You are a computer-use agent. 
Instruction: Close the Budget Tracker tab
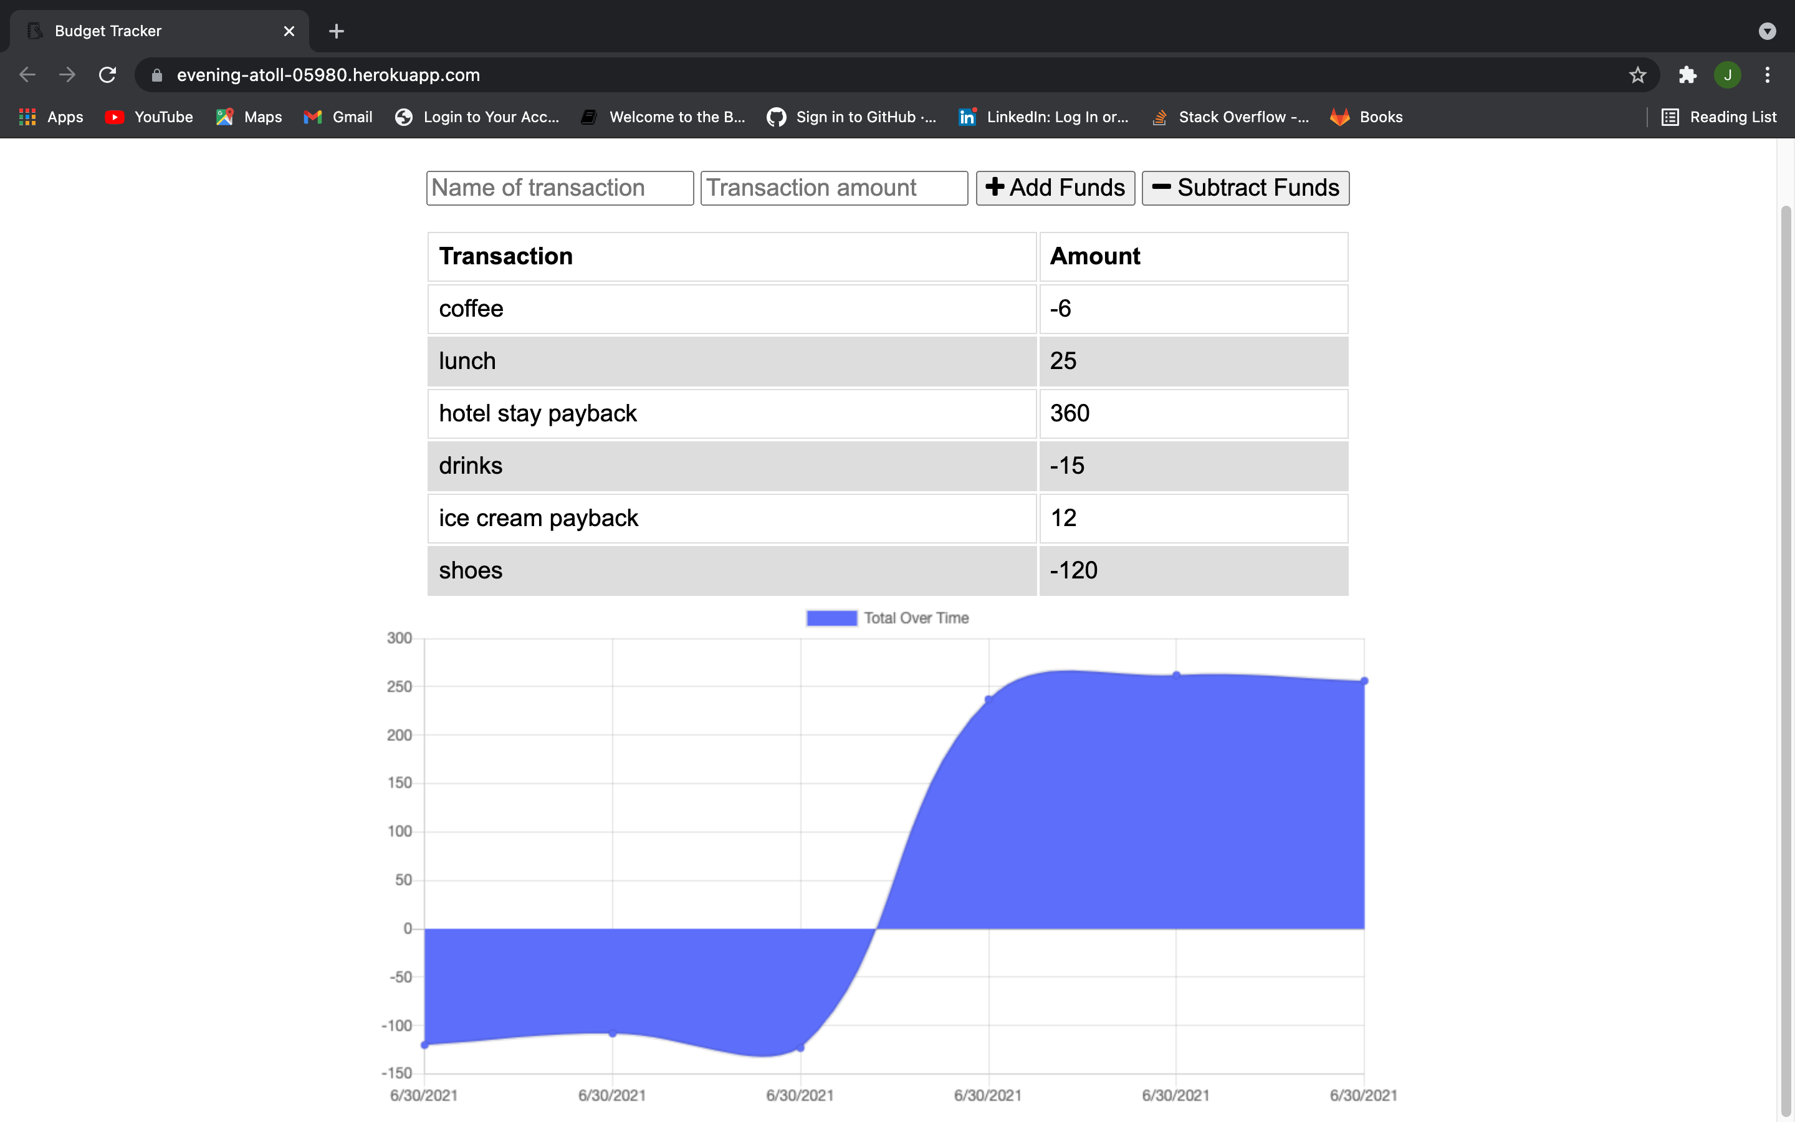(289, 31)
